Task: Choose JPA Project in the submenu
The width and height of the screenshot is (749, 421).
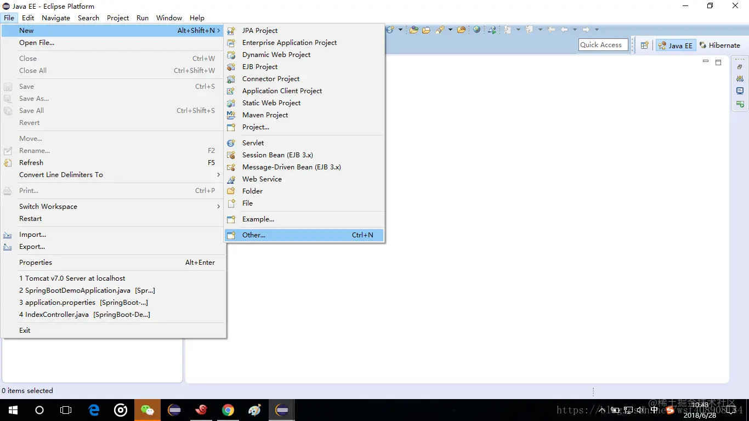Action: coord(304,31)
